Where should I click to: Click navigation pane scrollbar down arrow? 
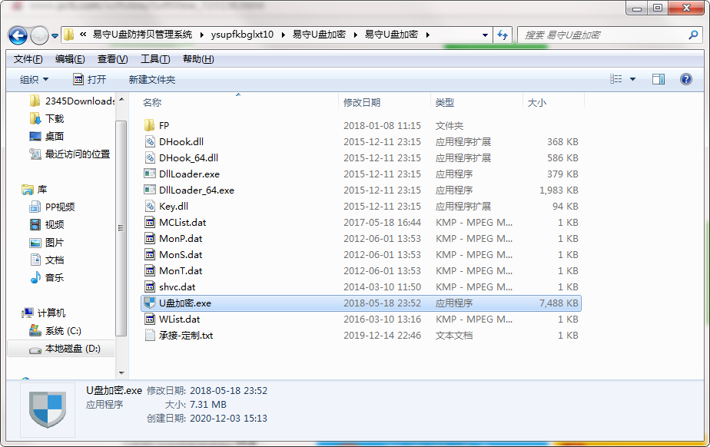121,373
